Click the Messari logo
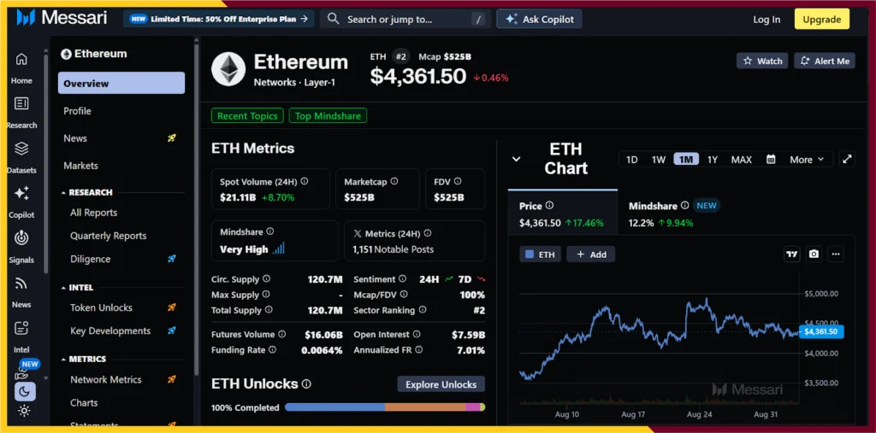Image resolution: width=876 pixels, height=433 pixels. (x=62, y=18)
